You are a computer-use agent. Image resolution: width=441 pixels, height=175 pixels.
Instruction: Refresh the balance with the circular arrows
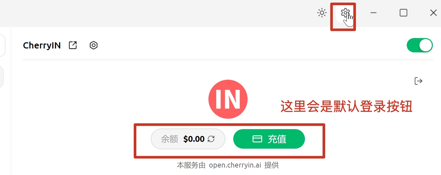pyautogui.click(x=211, y=139)
